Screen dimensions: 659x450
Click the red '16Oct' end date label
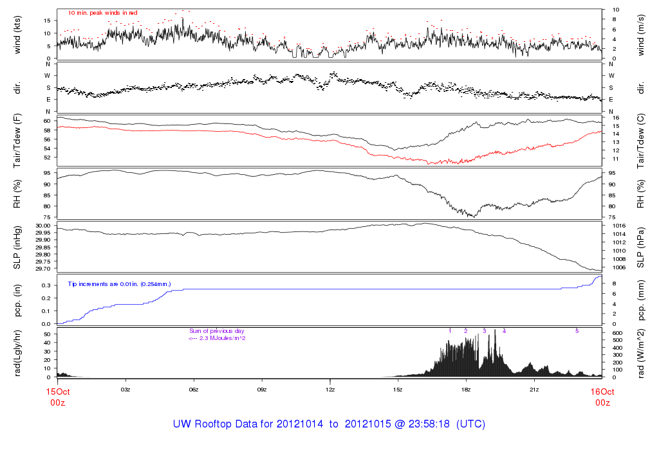(x=602, y=391)
